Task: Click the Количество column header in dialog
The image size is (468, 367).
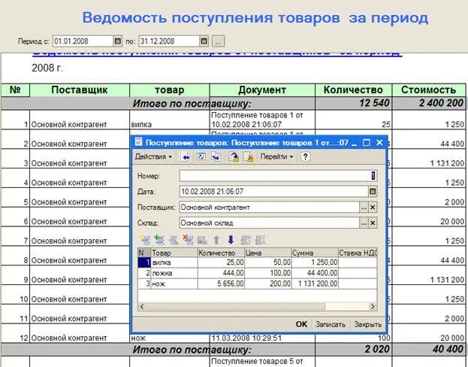Action: 221,253
